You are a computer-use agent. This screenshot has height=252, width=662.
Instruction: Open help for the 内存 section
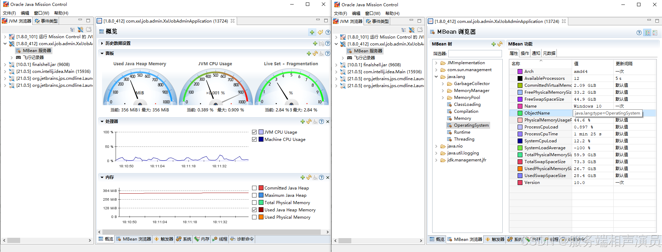(321, 177)
